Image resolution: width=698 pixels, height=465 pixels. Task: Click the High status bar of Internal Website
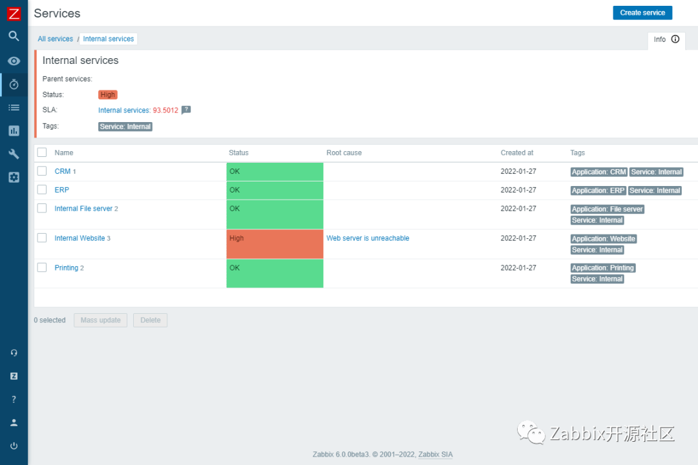click(275, 244)
